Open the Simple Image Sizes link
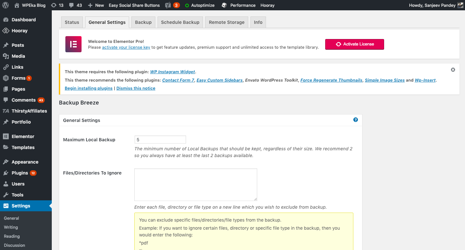The width and height of the screenshot is (465, 250). click(x=385, y=80)
